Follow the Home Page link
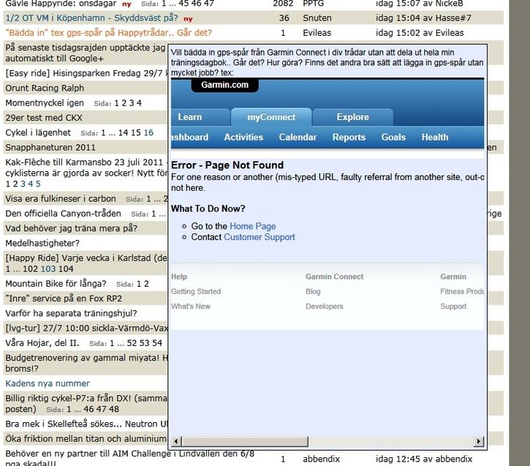This screenshot has width=530, height=466. 252,226
